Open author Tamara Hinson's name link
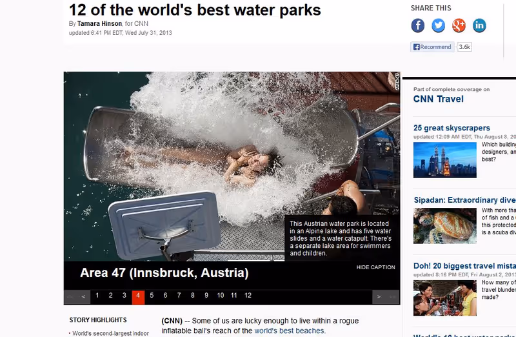This screenshot has width=516, height=337. tap(99, 24)
